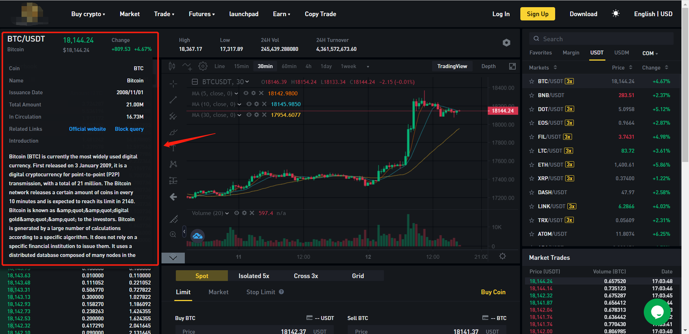Open the COM market category dropdown
The height and width of the screenshot is (334, 689).
tap(650, 53)
